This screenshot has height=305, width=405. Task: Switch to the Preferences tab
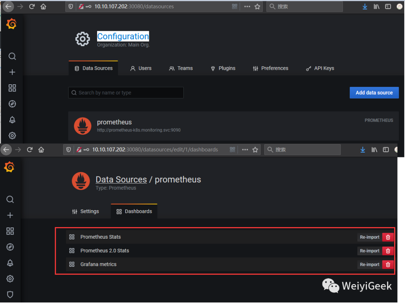click(271, 68)
